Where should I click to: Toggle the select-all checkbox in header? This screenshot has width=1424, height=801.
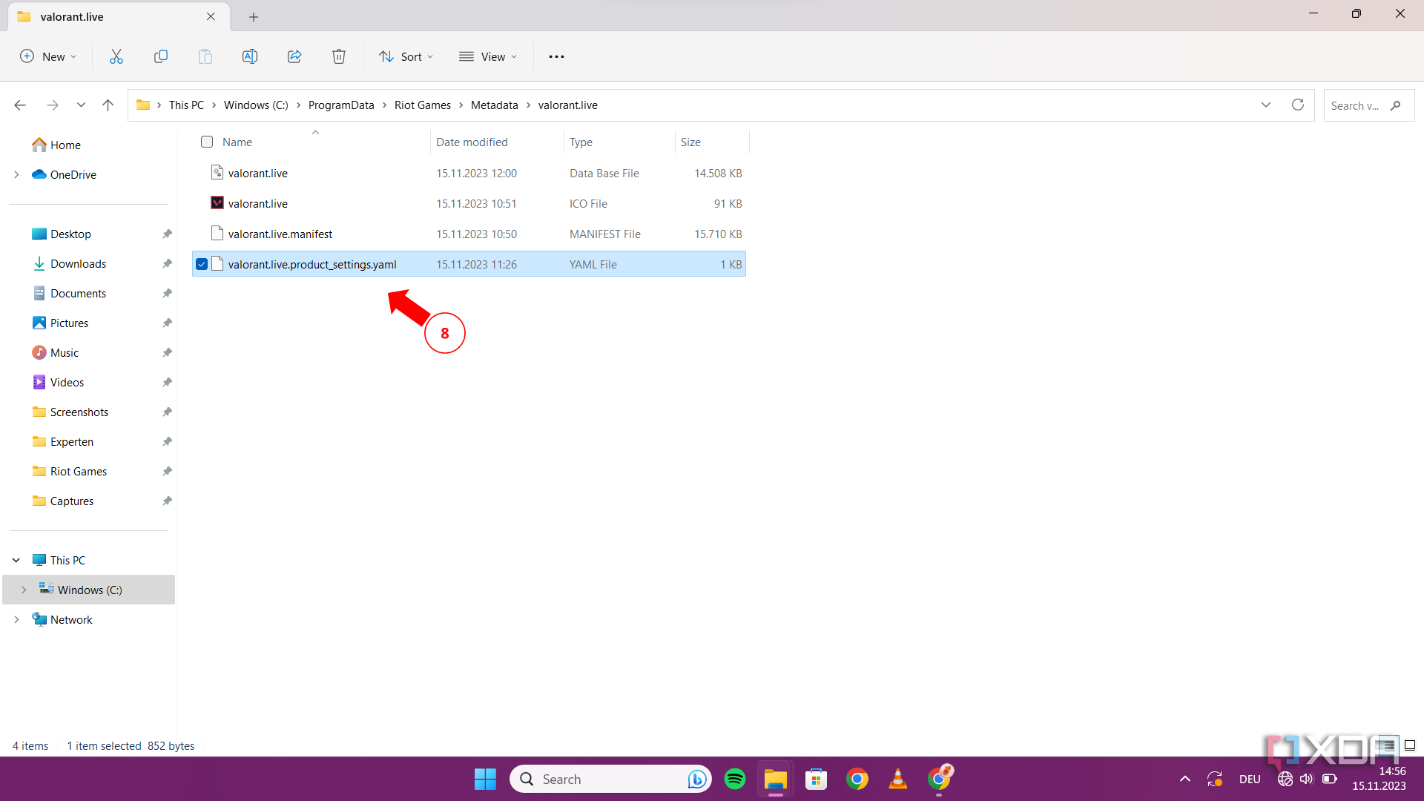coord(207,142)
